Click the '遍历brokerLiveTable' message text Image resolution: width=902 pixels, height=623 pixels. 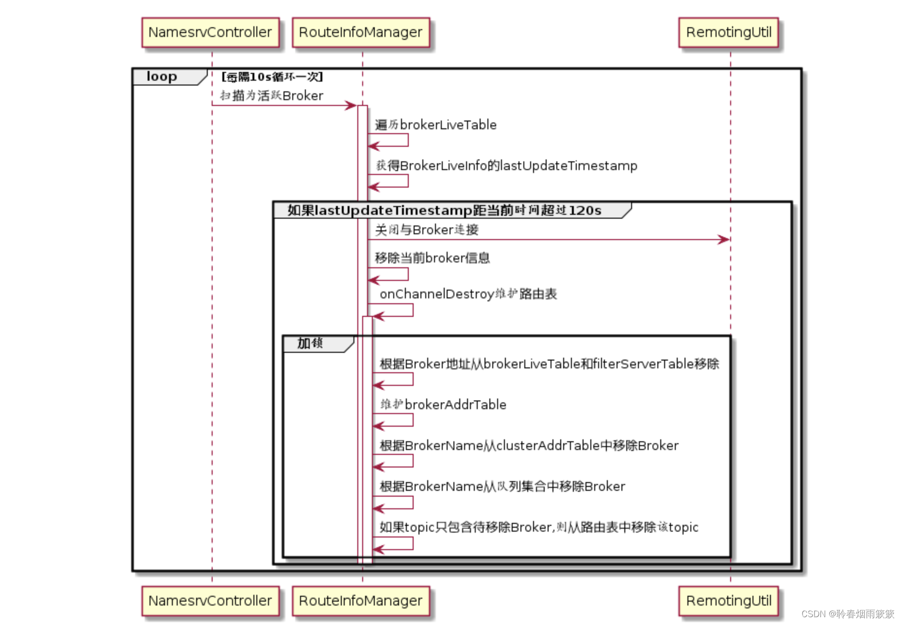(435, 125)
